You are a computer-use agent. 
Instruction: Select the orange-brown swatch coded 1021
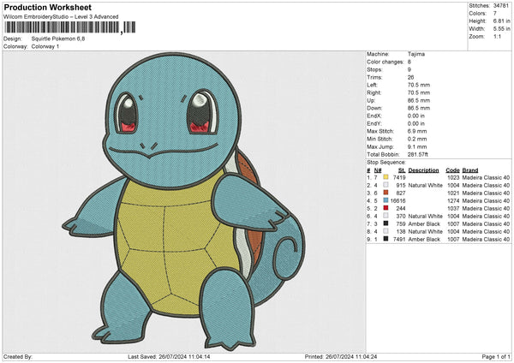(386, 193)
